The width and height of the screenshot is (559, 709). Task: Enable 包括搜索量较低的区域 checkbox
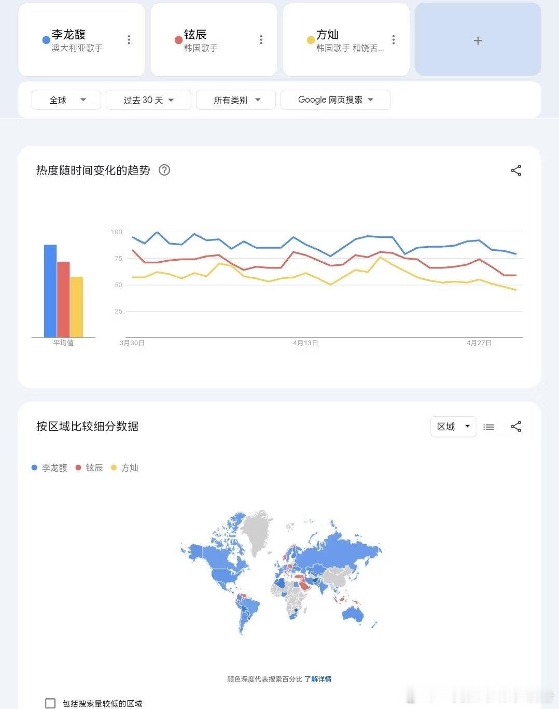point(50,703)
